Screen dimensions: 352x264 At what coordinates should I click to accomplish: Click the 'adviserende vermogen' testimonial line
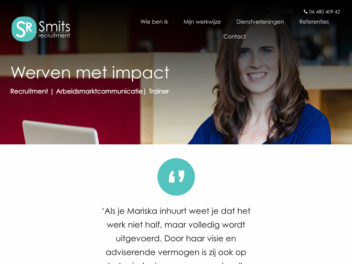point(176,252)
